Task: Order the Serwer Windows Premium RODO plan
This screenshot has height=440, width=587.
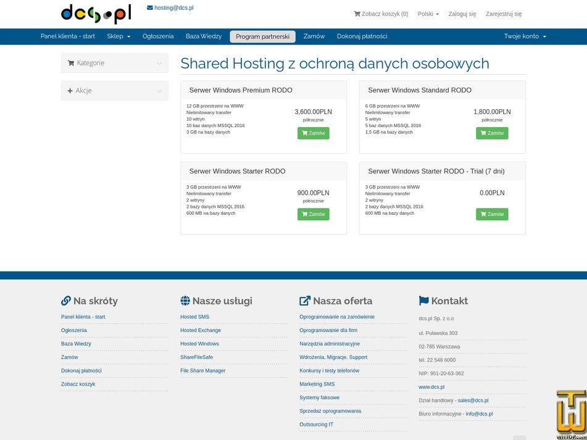Action: tap(314, 133)
